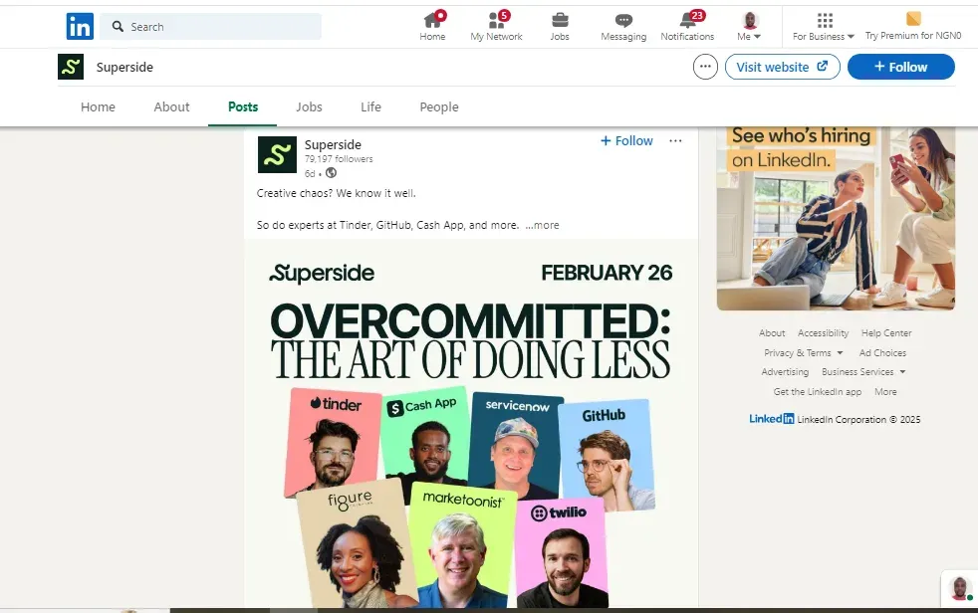The image size is (978, 613).
Task: Open the More footer option
Action: [x=885, y=392]
